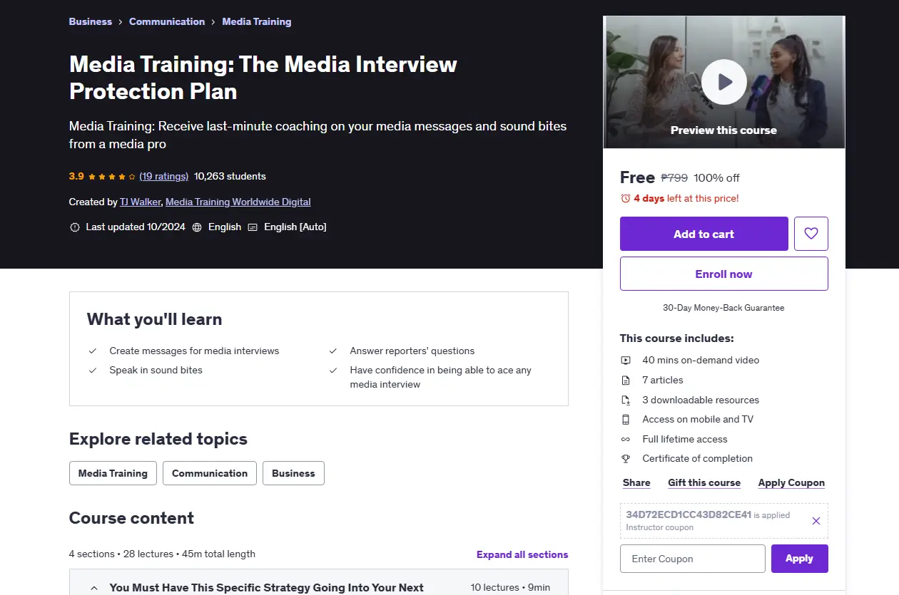Focus the Enter Coupon input field
Image resolution: width=899 pixels, height=595 pixels.
click(692, 559)
